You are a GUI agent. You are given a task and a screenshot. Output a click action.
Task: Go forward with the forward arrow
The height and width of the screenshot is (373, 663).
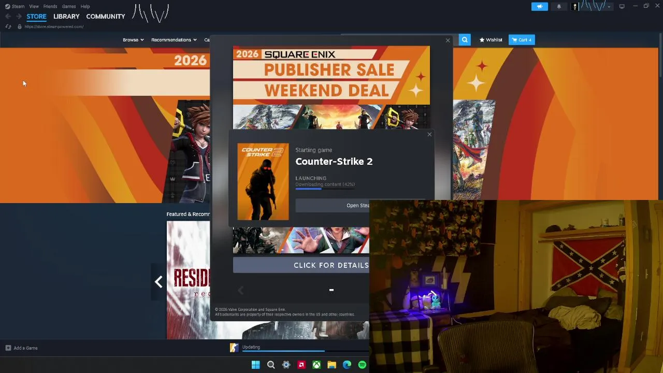(19, 17)
